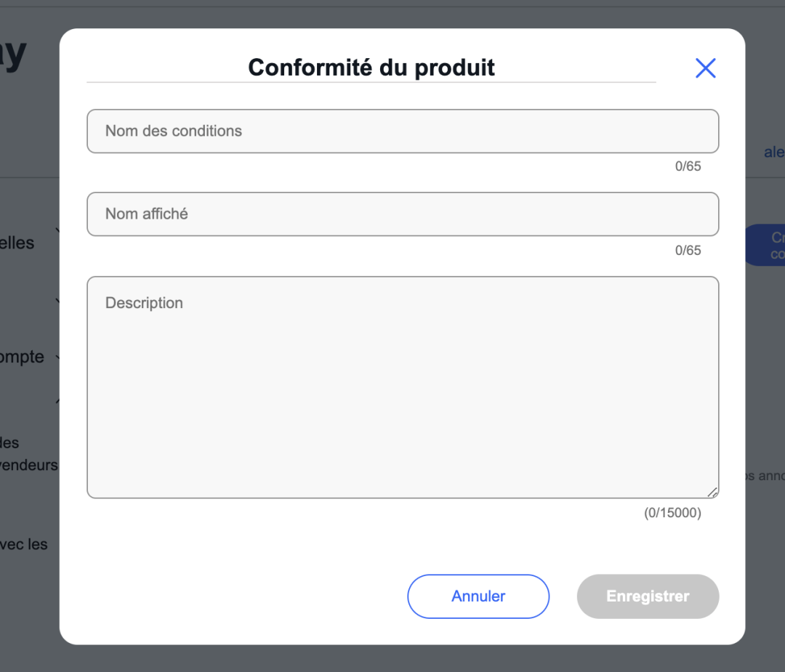Focus the Nom affiché text field
Viewport: 785px width, 672px height.
click(x=403, y=214)
